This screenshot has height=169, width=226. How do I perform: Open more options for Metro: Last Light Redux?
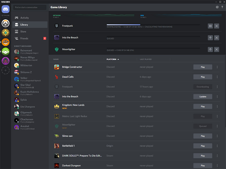pos(217,116)
